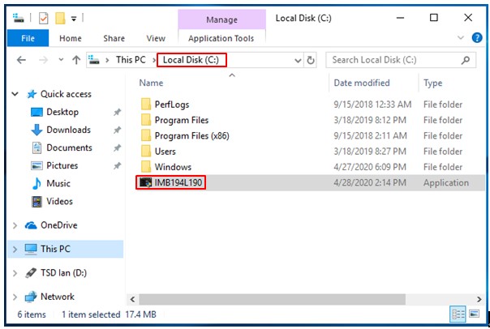Click the horizontal scrollbar left arrow
This screenshot has width=490, height=329.
pos(132,299)
